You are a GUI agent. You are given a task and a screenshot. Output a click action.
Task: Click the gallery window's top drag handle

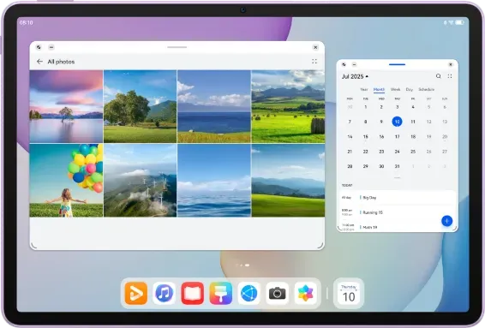tap(177, 47)
